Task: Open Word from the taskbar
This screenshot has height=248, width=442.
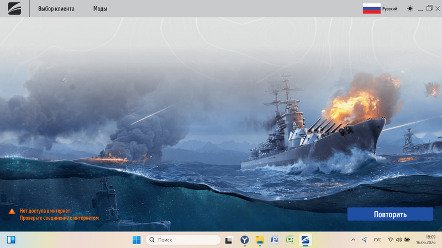Action: [x=275, y=240]
